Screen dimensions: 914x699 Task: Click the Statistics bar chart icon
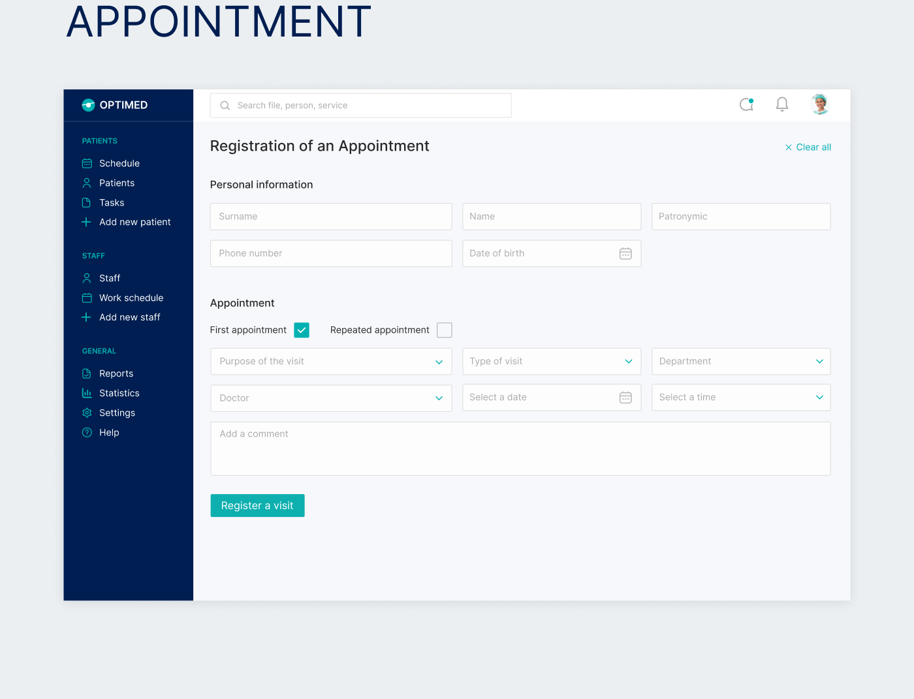pyautogui.click(x=87, y=393)
